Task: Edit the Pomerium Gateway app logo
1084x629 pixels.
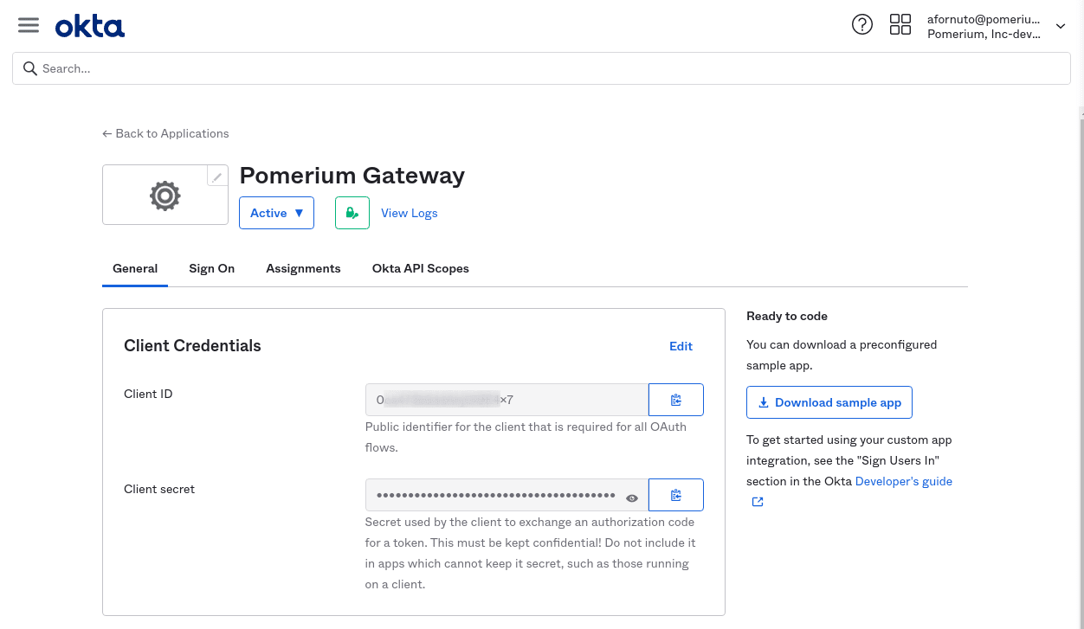Action: (216, 176)
